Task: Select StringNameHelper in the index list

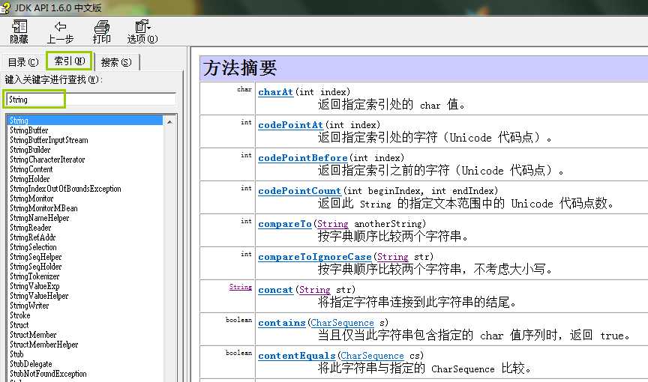Action: coord(39,218)
